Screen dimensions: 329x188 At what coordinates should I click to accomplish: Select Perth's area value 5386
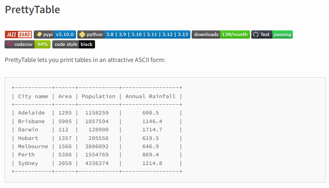tap(65, 155)
